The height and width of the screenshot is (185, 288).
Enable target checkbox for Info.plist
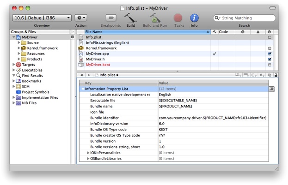(x=270, y=37)
